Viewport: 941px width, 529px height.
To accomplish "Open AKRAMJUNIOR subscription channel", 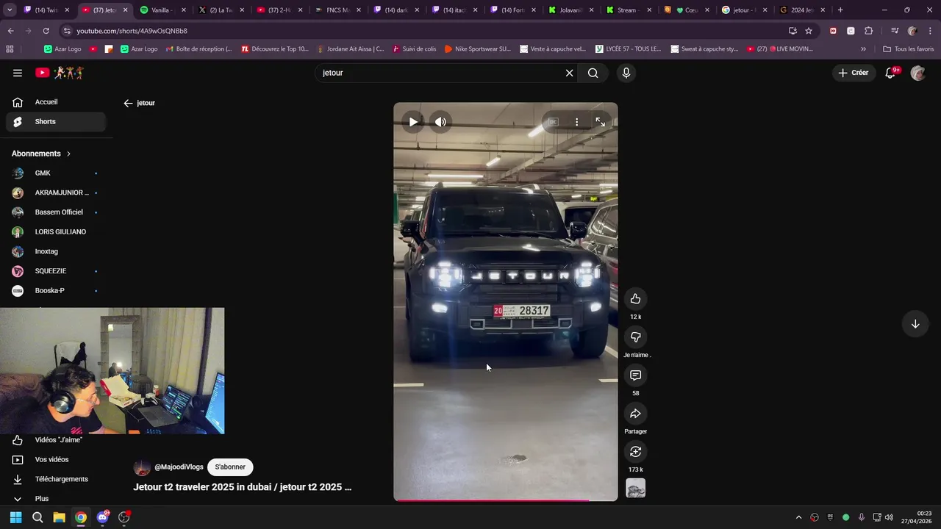I will tap(57, 192).
